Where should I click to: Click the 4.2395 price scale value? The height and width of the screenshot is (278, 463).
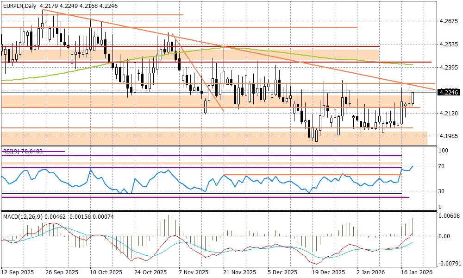[x=448, y=68]
